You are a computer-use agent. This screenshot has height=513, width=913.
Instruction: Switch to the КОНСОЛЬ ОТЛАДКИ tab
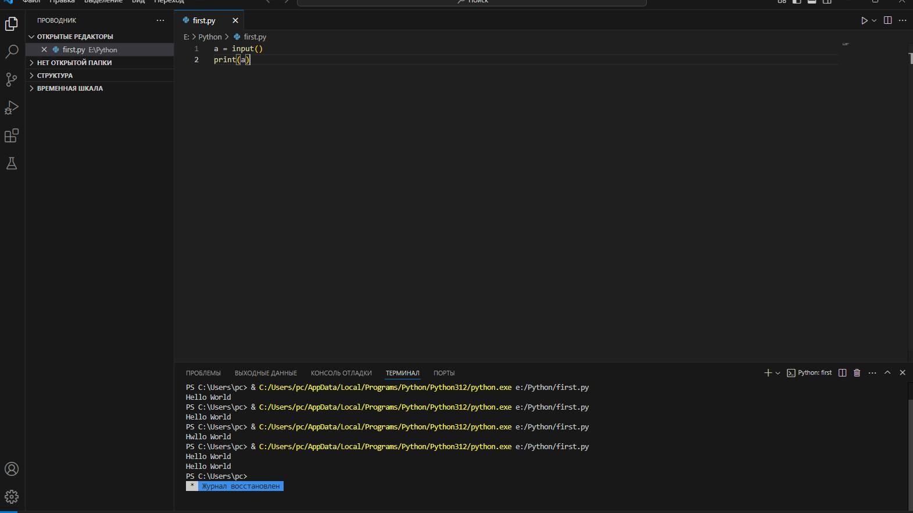341,373
